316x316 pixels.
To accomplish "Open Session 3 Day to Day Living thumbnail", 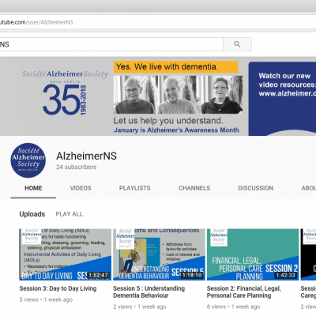I will (66, 254).
